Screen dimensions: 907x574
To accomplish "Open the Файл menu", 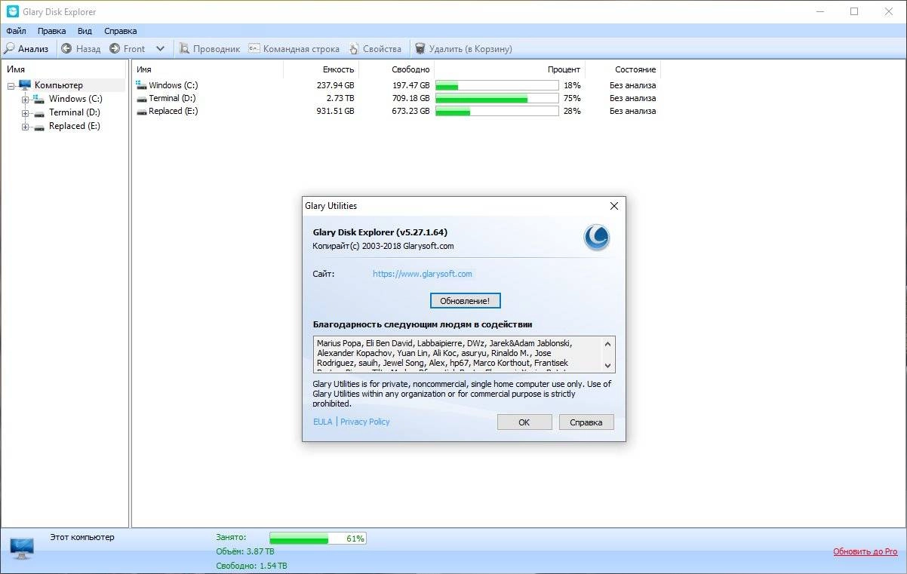I will click(x=16, y=31).
